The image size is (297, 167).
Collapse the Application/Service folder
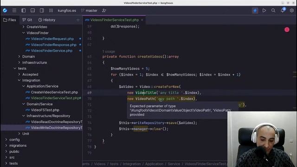coord(24,86)
